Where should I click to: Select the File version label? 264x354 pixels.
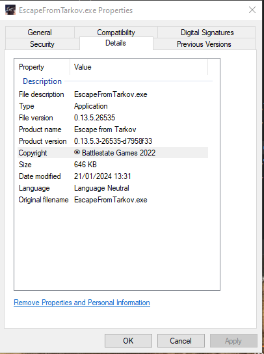pyautogui.click(x=36, y=118)
